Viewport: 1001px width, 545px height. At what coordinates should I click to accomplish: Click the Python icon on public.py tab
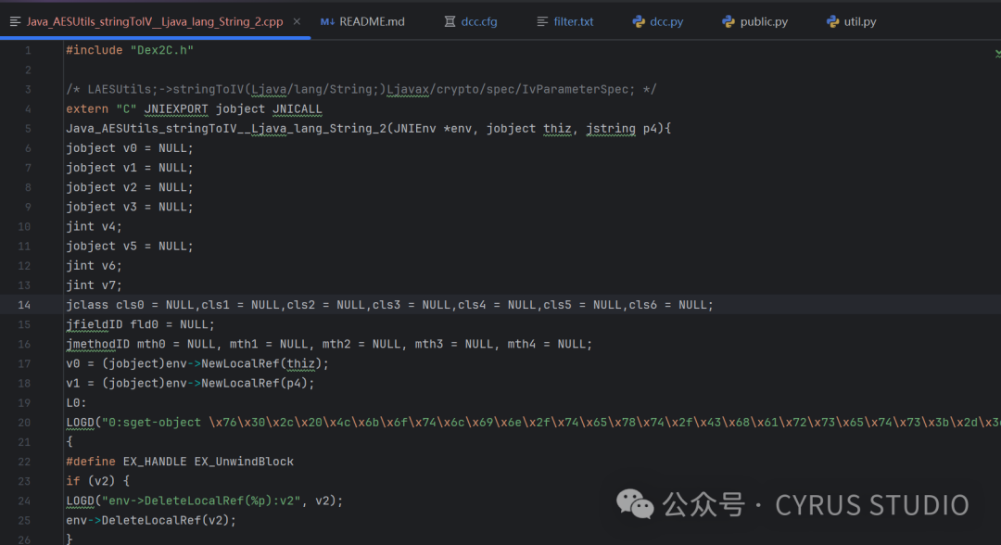tap(729, 21)
